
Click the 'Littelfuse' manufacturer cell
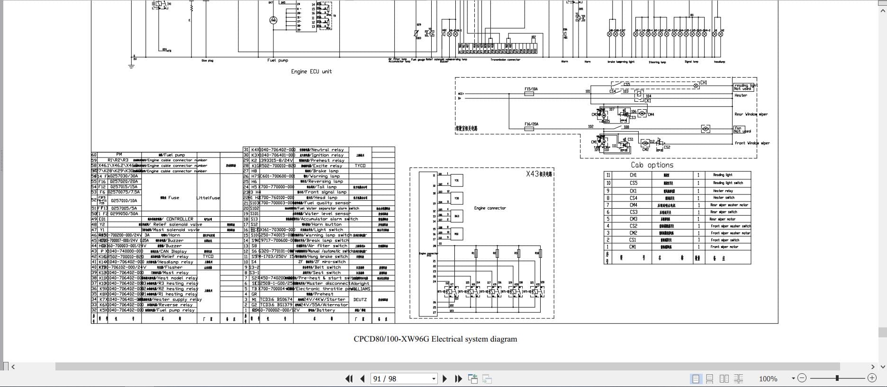[x=208, y=198]
